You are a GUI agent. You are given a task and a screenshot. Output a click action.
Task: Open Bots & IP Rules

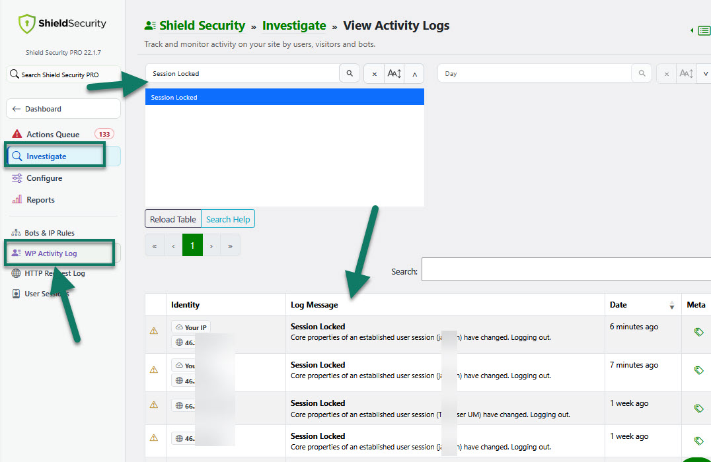pyautogui.click(x=50, y=233)
